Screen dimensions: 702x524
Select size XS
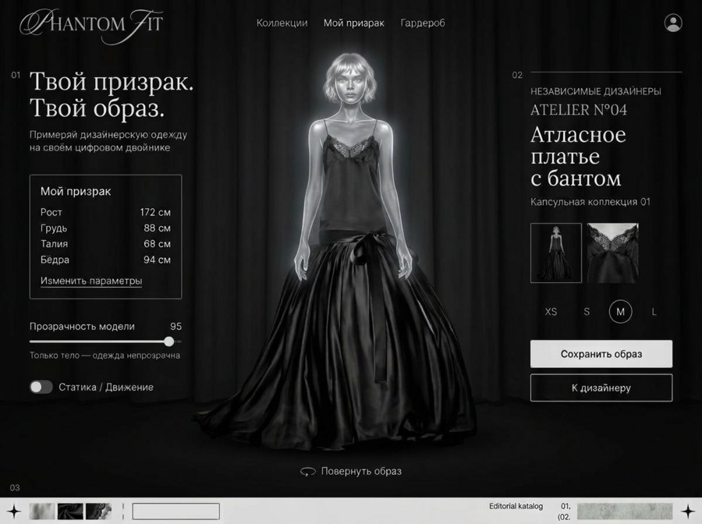coord(551,312)
